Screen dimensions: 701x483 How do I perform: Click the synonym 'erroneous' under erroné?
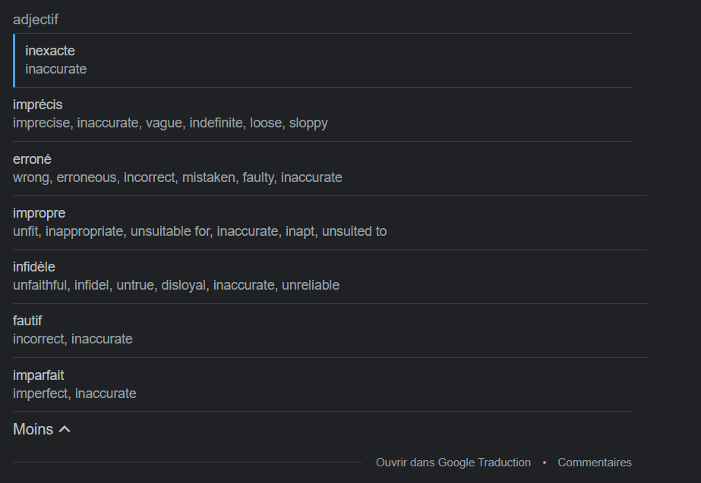(87, 177)
